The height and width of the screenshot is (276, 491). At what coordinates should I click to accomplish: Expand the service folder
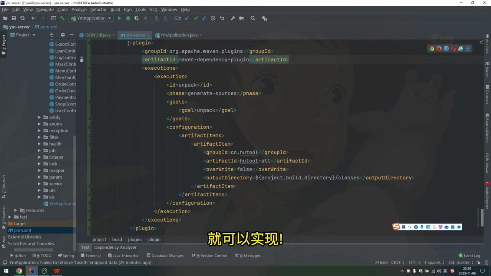tap(39, 184)
